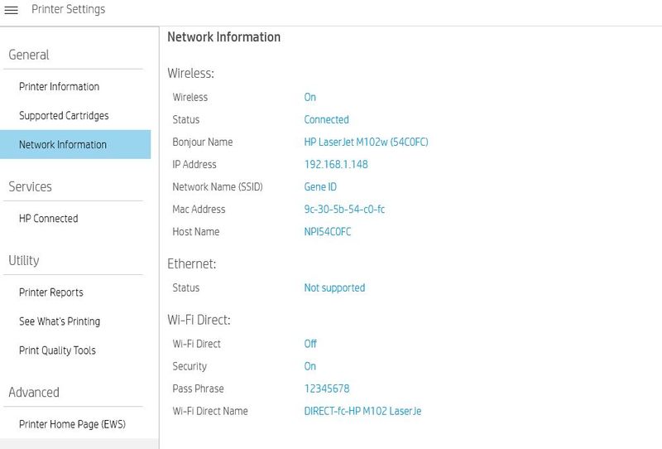Click the SSID value Gene ID

point(320,187)
